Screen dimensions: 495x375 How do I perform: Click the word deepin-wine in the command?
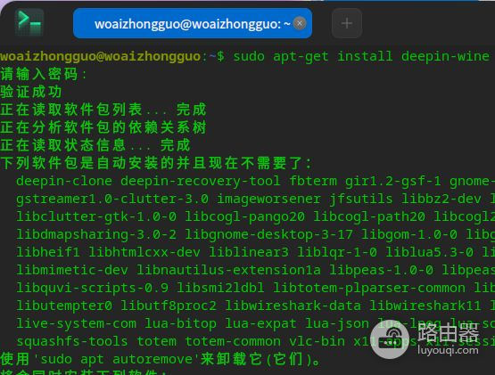(x=445, y=56)
